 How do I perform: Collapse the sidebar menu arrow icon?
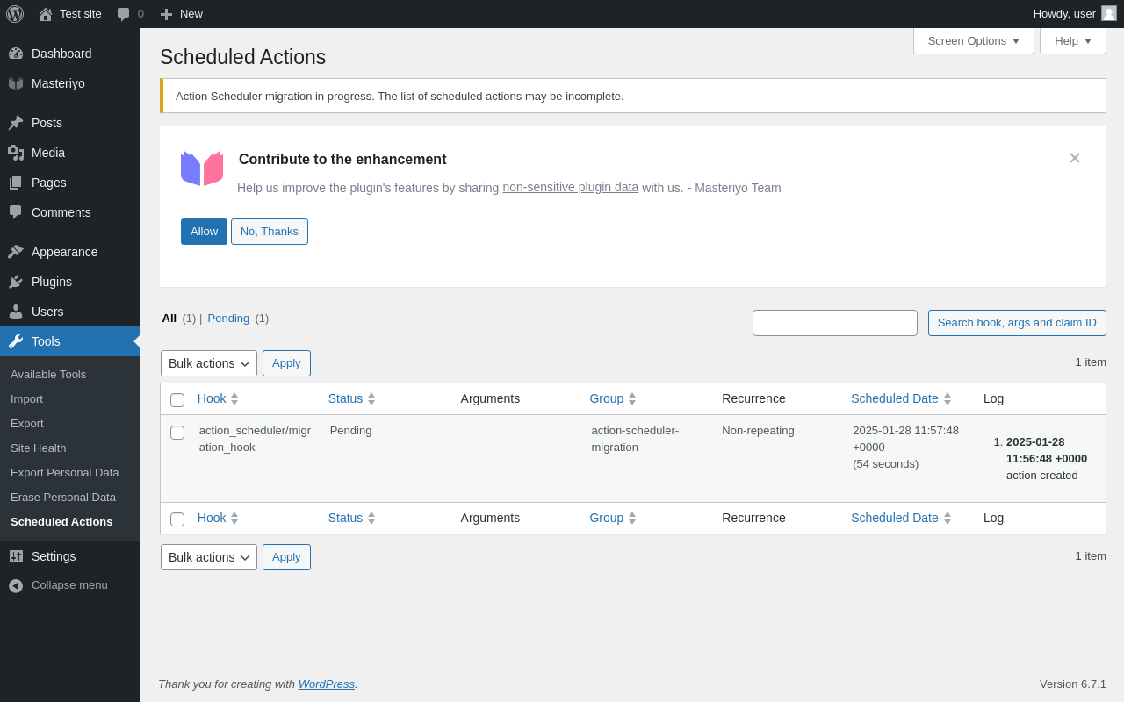(x=16, y=585)
